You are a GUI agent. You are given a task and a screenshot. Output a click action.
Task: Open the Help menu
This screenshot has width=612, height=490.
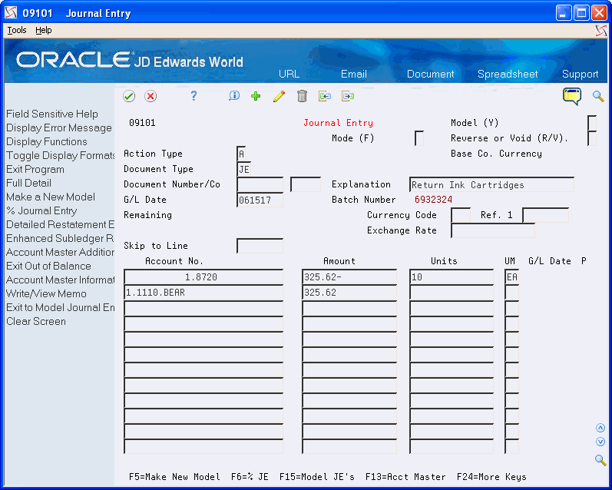(43, 30)
